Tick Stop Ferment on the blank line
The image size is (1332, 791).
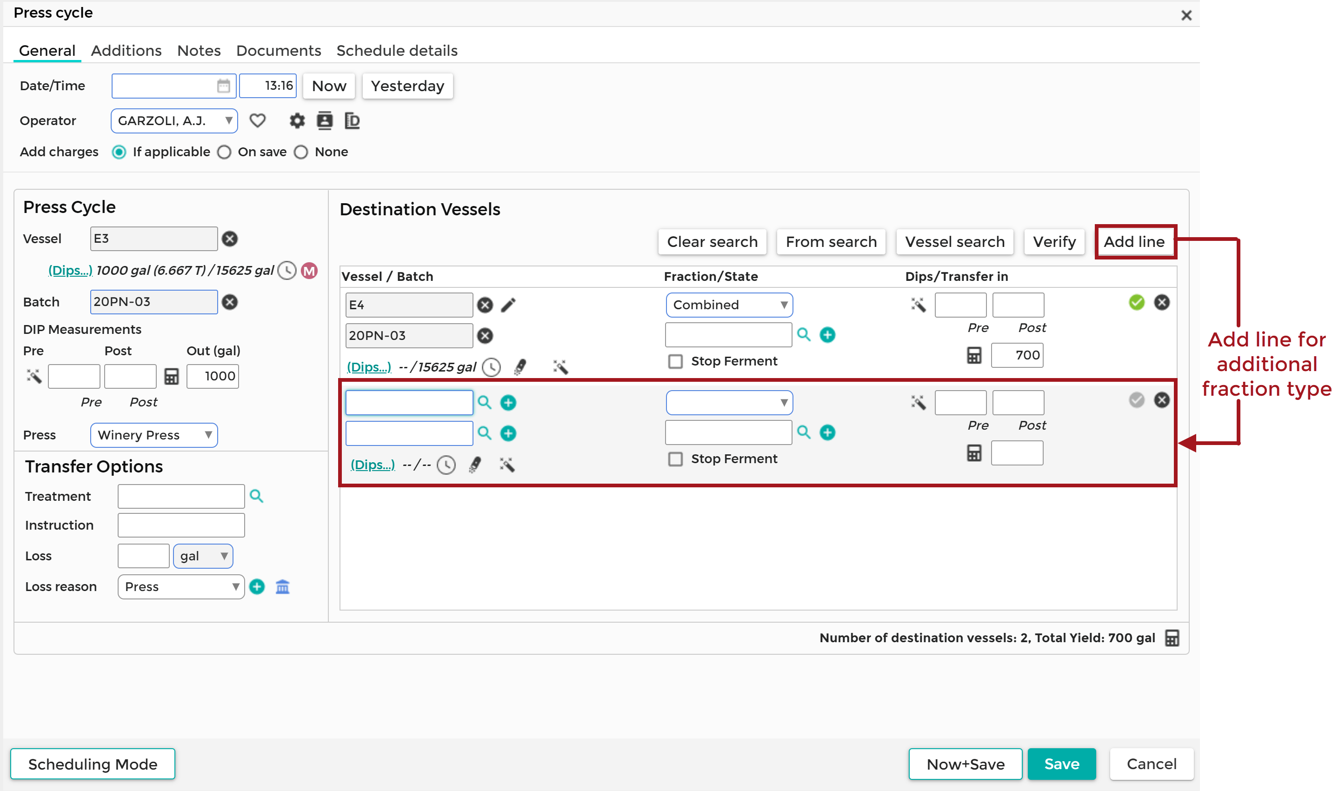675,459
